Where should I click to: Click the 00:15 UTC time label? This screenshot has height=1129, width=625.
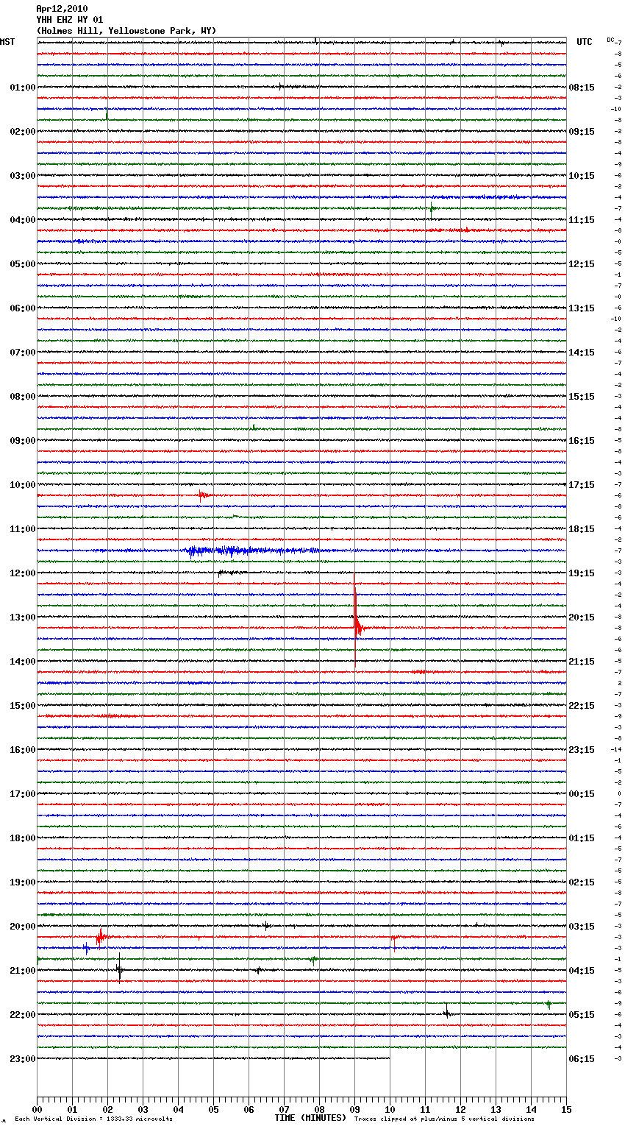[x=582, y=794]
